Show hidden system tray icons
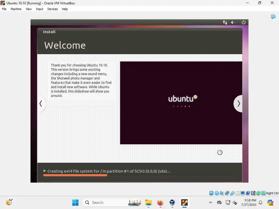The width and height of the screenshot is (279, 209). [x=211, y=202]
